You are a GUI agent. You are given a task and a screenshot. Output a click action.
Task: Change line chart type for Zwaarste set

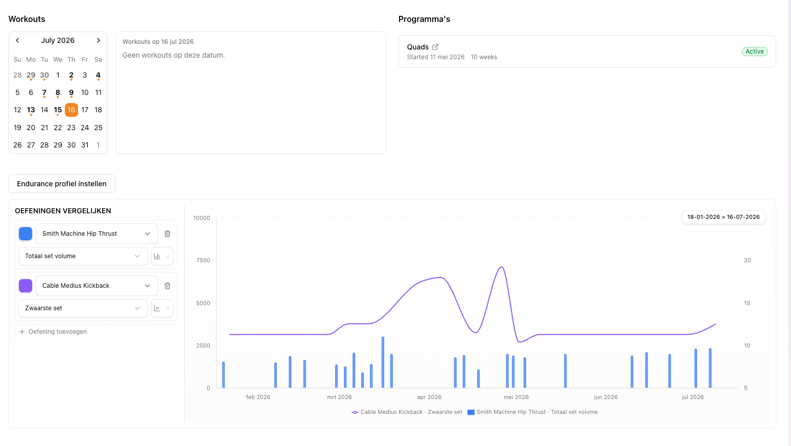(162, 308)
